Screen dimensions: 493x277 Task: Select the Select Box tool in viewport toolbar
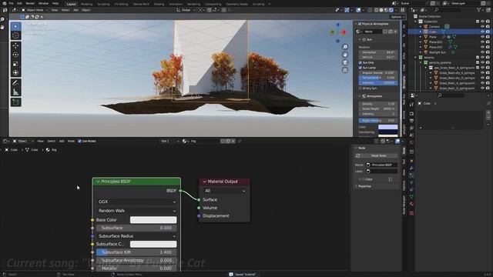[x=15, y=27]
